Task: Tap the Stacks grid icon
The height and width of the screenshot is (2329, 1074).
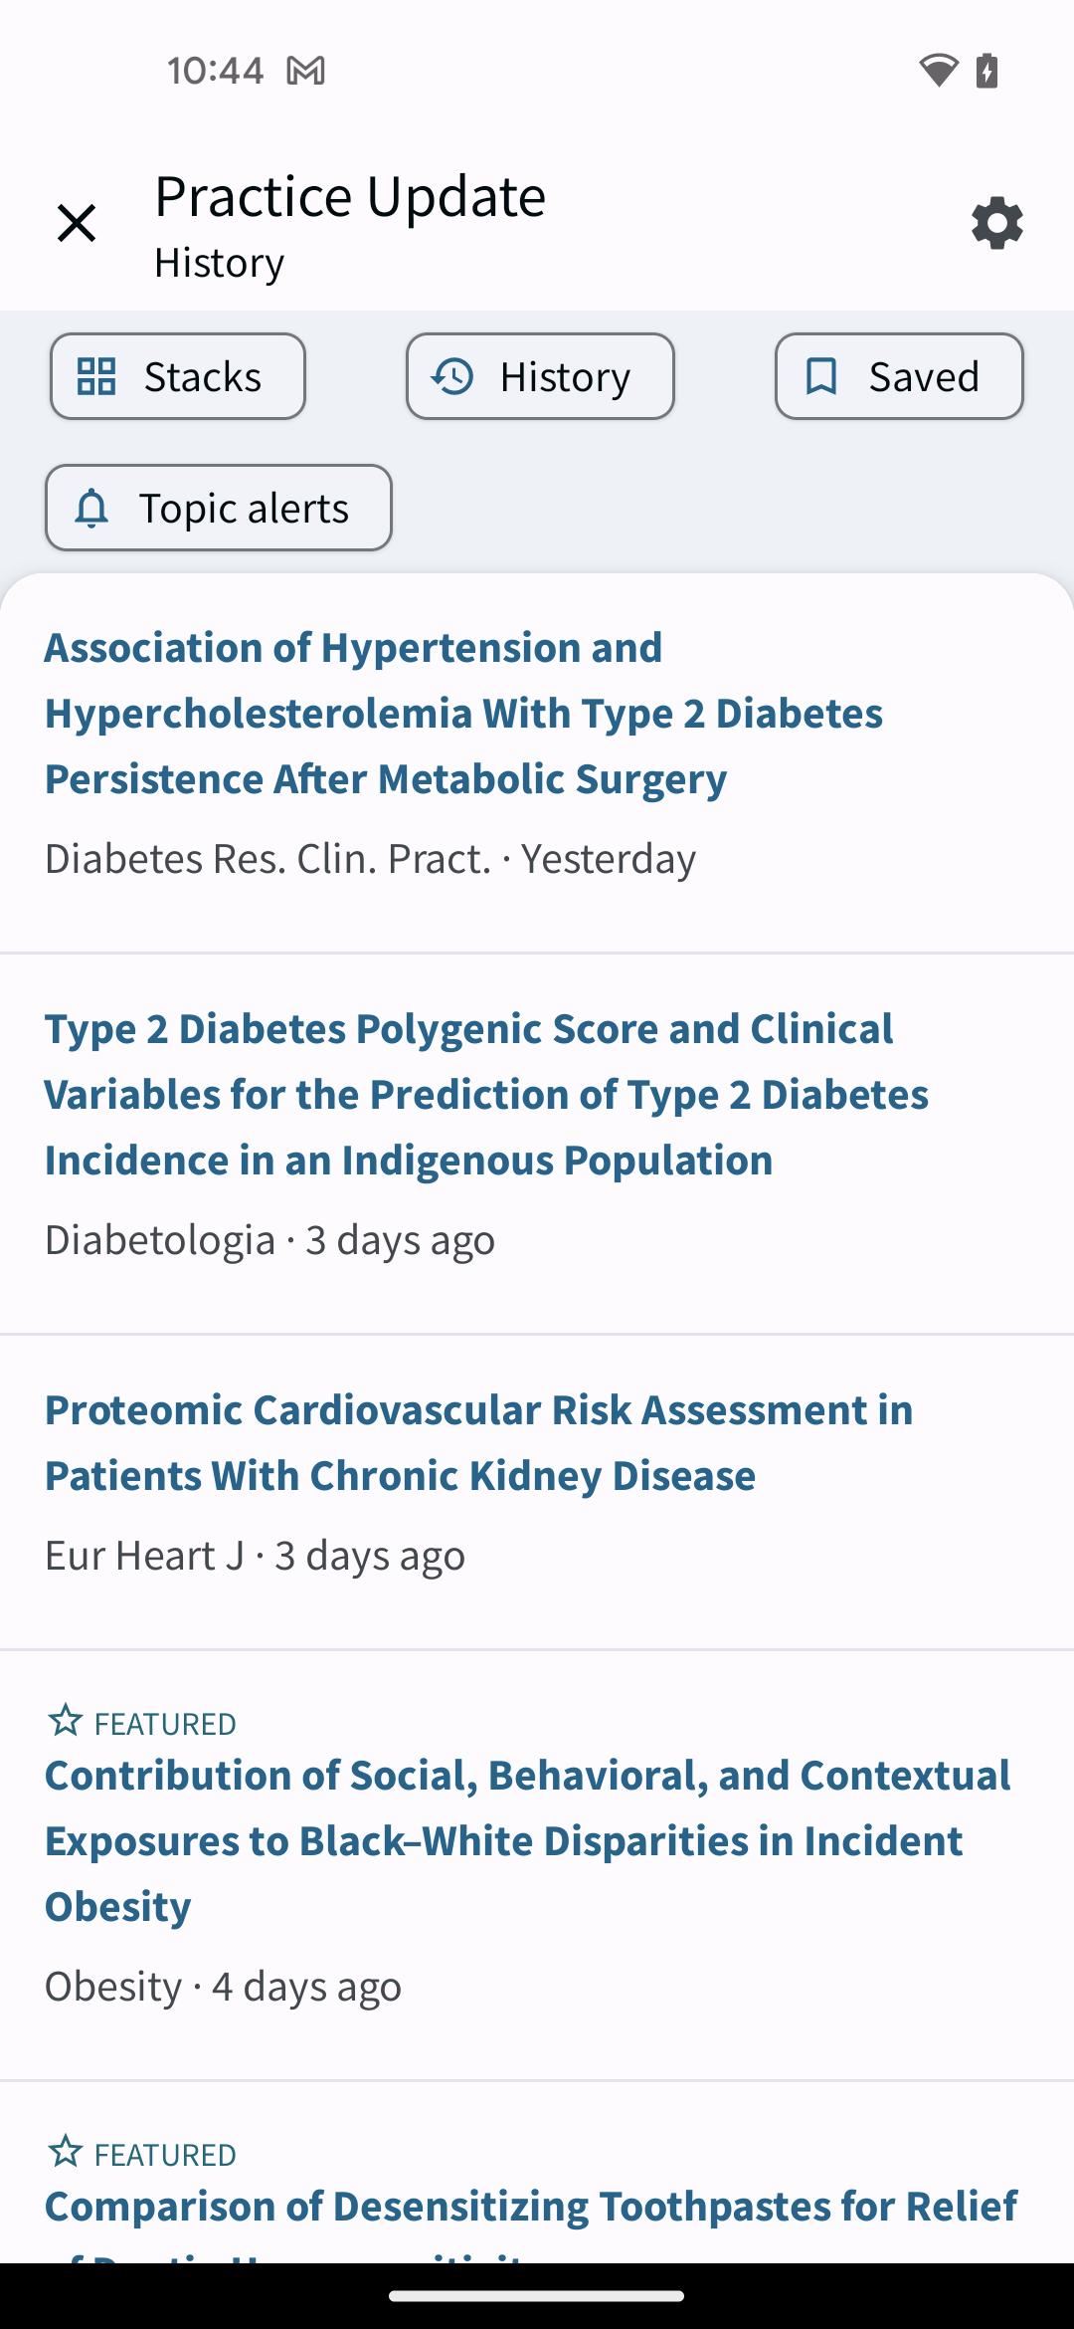Action: point(96,376)
